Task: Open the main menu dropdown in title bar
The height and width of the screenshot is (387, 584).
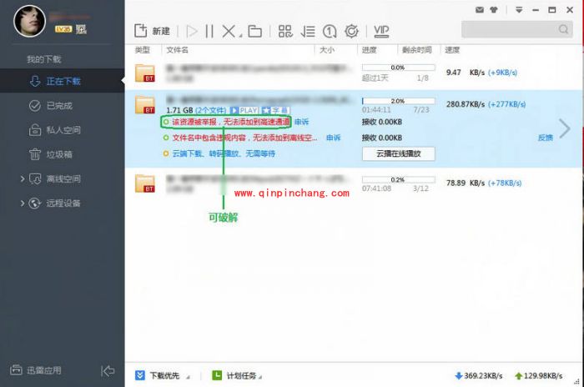Action: (x=519, y=10)
